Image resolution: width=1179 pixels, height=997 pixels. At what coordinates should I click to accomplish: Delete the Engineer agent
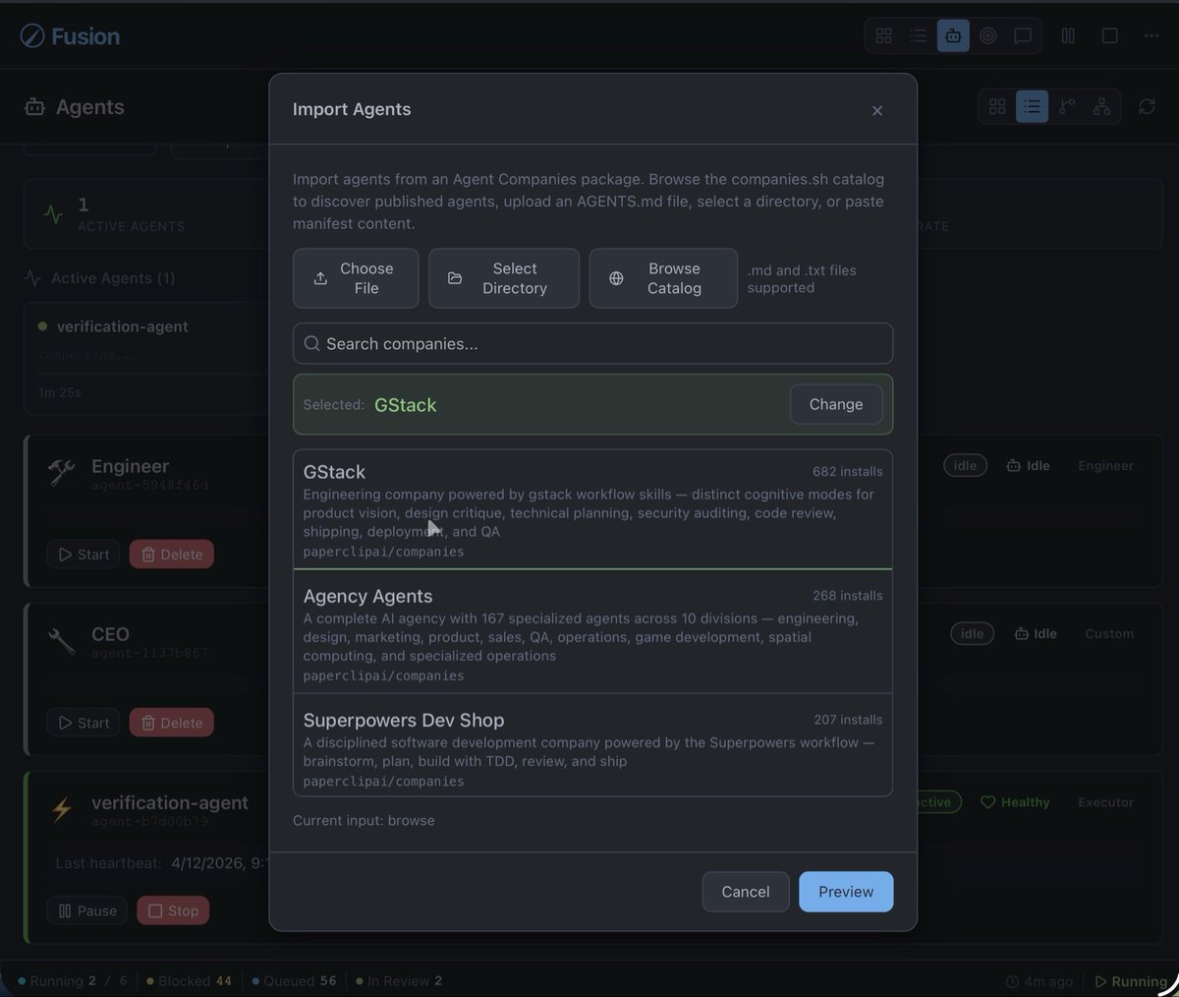(x=172, y=555)
